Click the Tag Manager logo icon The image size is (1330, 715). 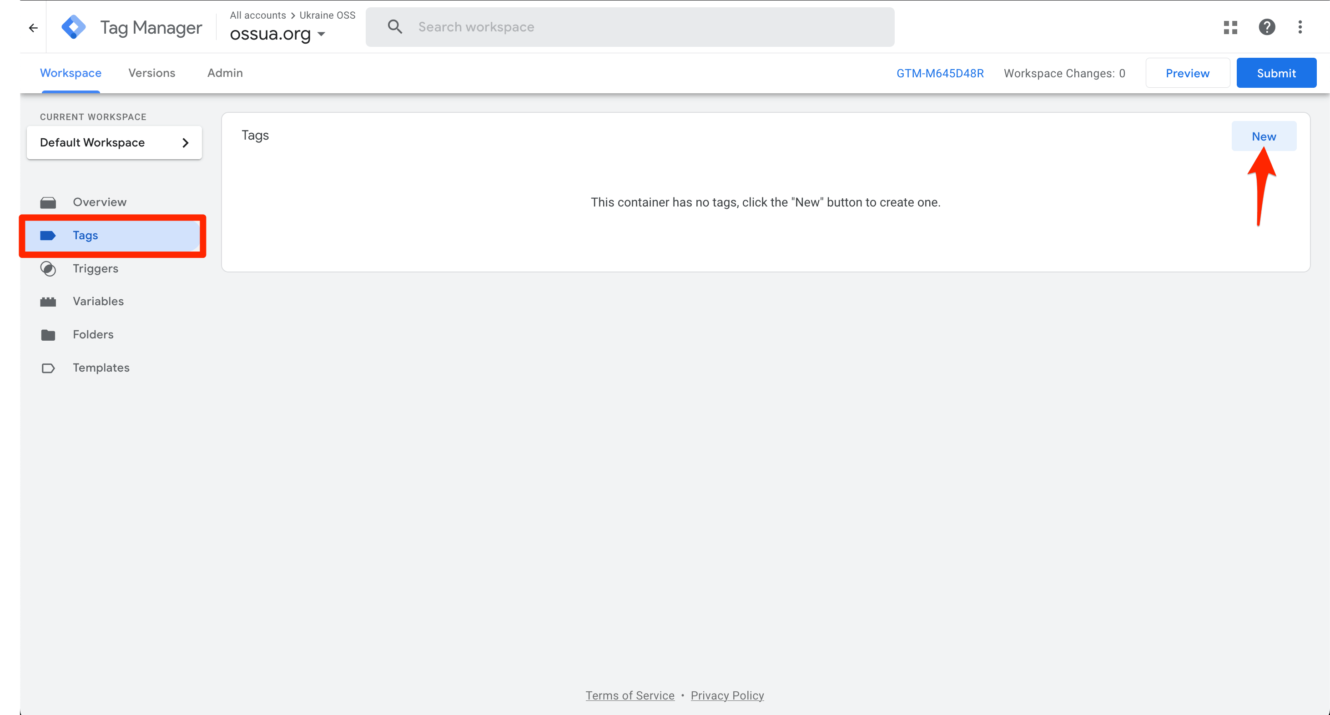pyautogui.click(x=73, y=27)
